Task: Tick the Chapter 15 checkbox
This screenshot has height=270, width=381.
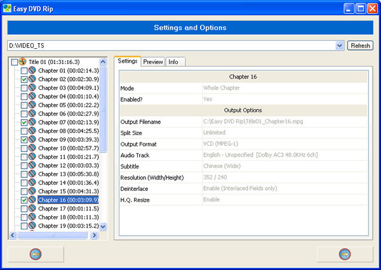Action: 24,191
